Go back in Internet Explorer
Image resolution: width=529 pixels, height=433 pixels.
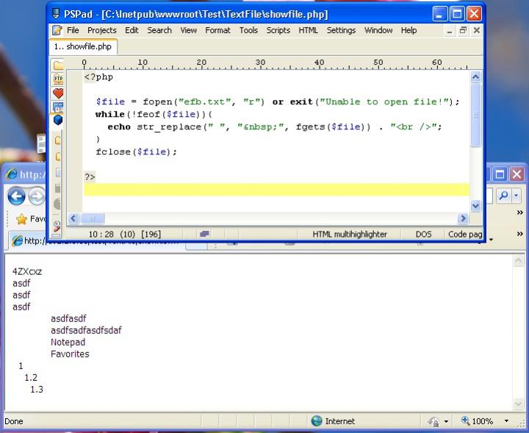[16, 196]
